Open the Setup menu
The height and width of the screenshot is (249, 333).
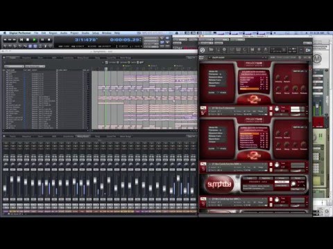click(96, 33)
